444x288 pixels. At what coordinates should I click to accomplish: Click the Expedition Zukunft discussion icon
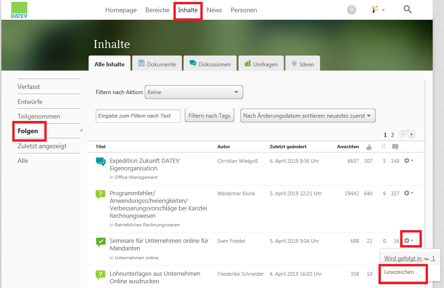click(x=100, y=162)
